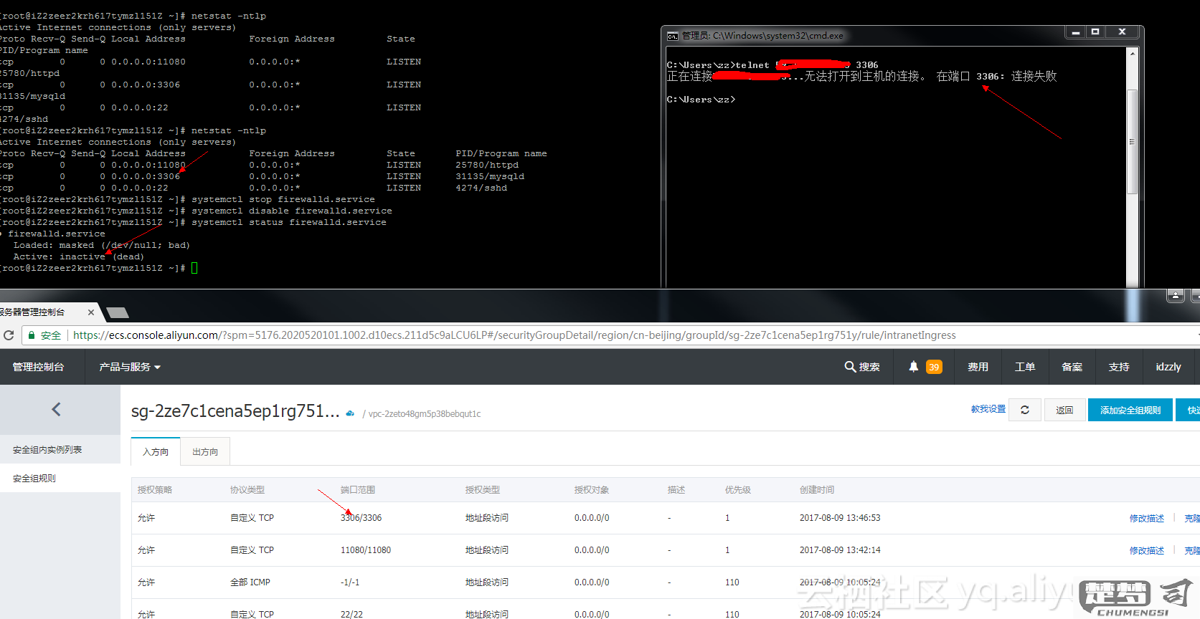
Task: Click 31135/mysqld in terminal output
Action: (x=490, y=176)
